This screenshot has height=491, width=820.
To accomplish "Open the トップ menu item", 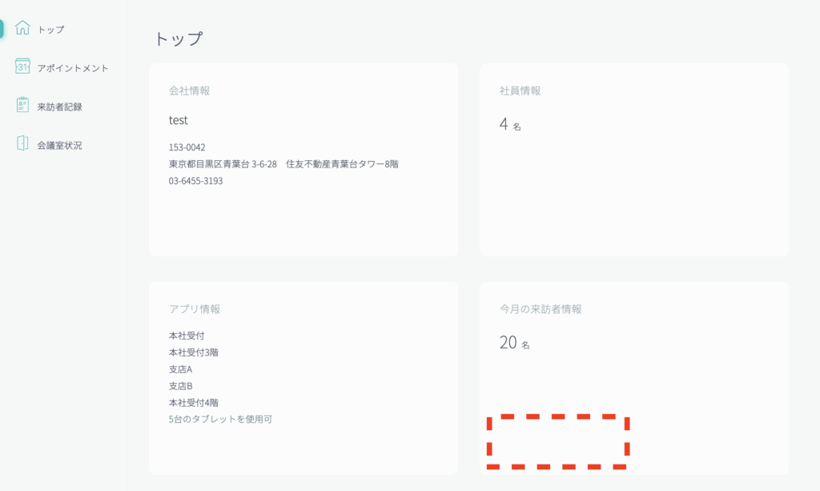I will [x=50, y=30].
